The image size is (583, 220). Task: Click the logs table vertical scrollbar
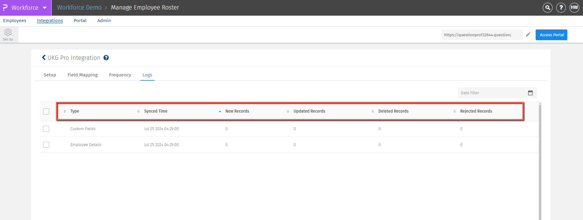(540, 160)
